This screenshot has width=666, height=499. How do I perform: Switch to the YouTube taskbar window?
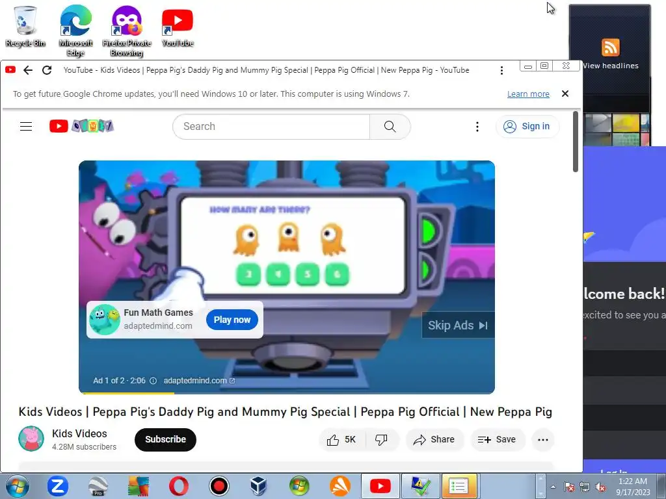[x=380, y=486]
